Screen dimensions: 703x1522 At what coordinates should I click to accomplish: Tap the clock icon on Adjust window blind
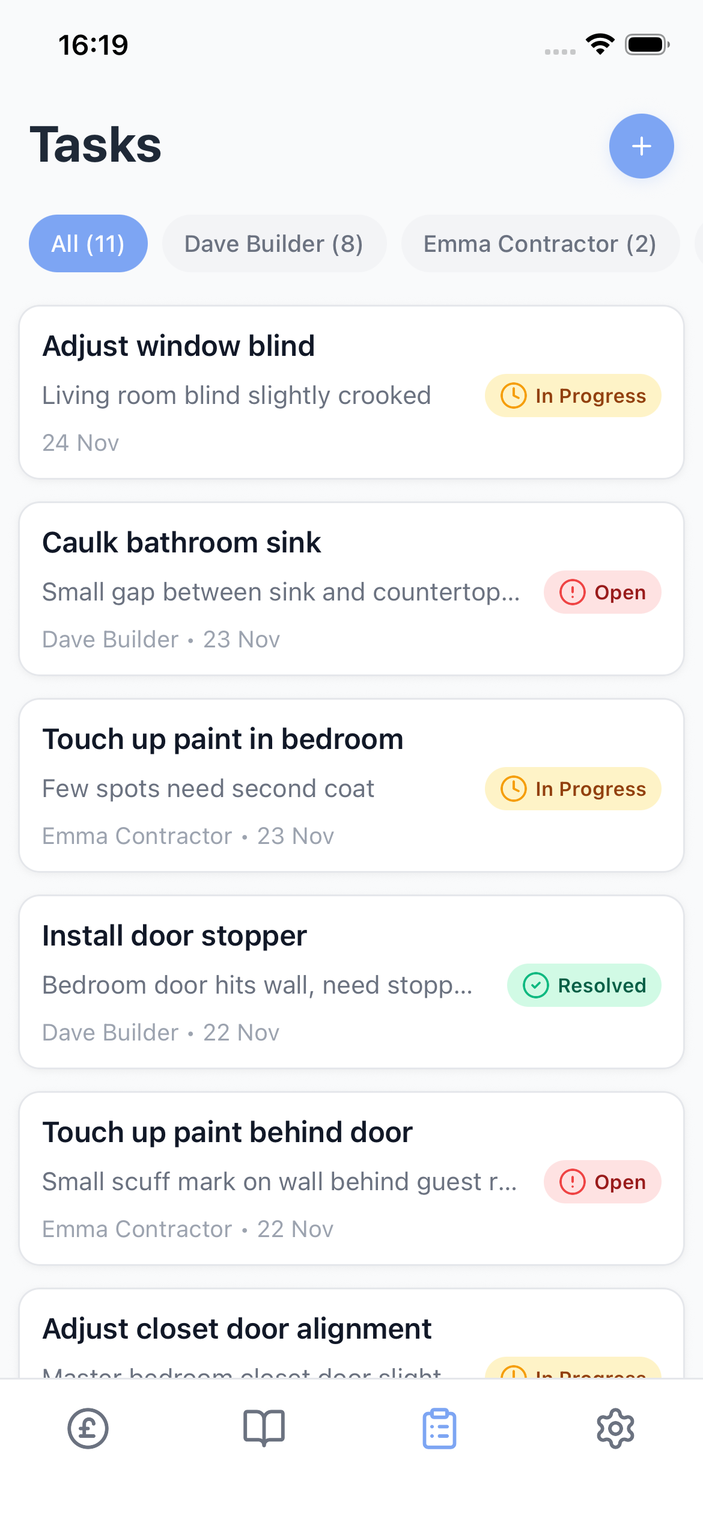point(514,396)
